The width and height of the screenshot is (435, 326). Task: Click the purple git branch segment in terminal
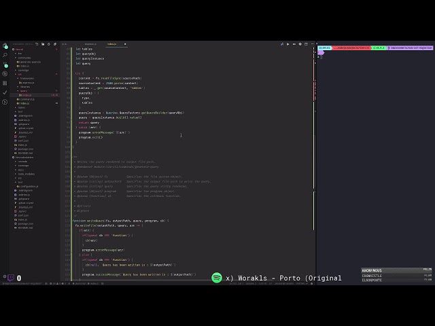[410, 48]
